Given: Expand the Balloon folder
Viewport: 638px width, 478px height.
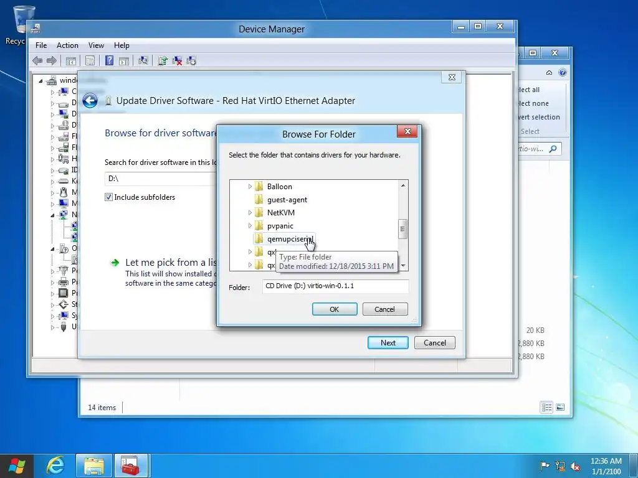Looking at the screenshot, I should pyautogui.click(x=250, y=187).
